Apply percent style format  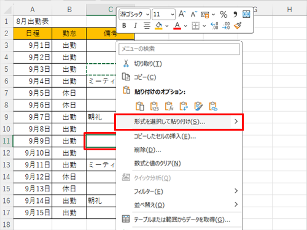coord(223,15)
